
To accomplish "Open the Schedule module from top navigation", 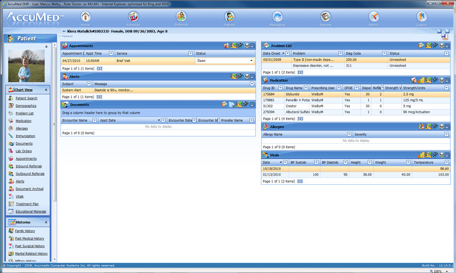I will (x=133, y=18).
